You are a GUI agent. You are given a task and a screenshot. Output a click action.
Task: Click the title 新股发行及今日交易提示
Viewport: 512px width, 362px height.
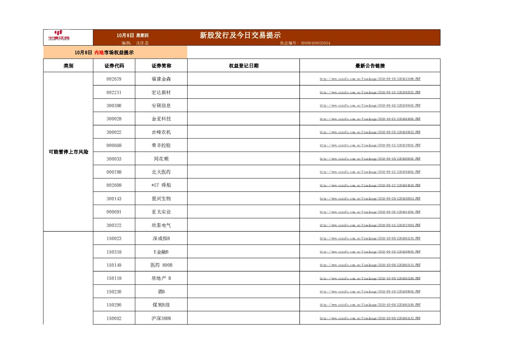(x=240, y=35)
